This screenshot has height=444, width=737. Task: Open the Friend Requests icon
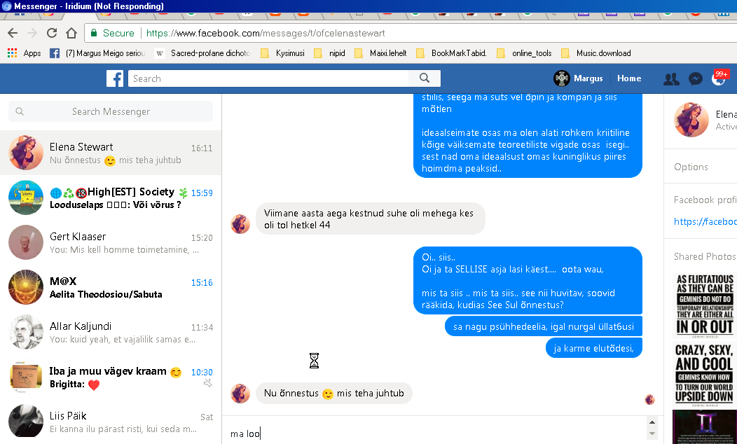tap(671, 79)
